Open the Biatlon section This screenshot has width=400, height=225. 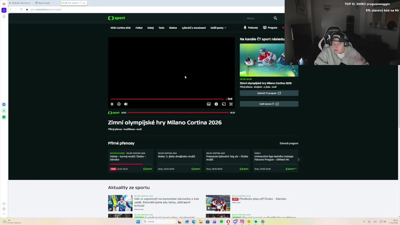[x=173, y=28]
